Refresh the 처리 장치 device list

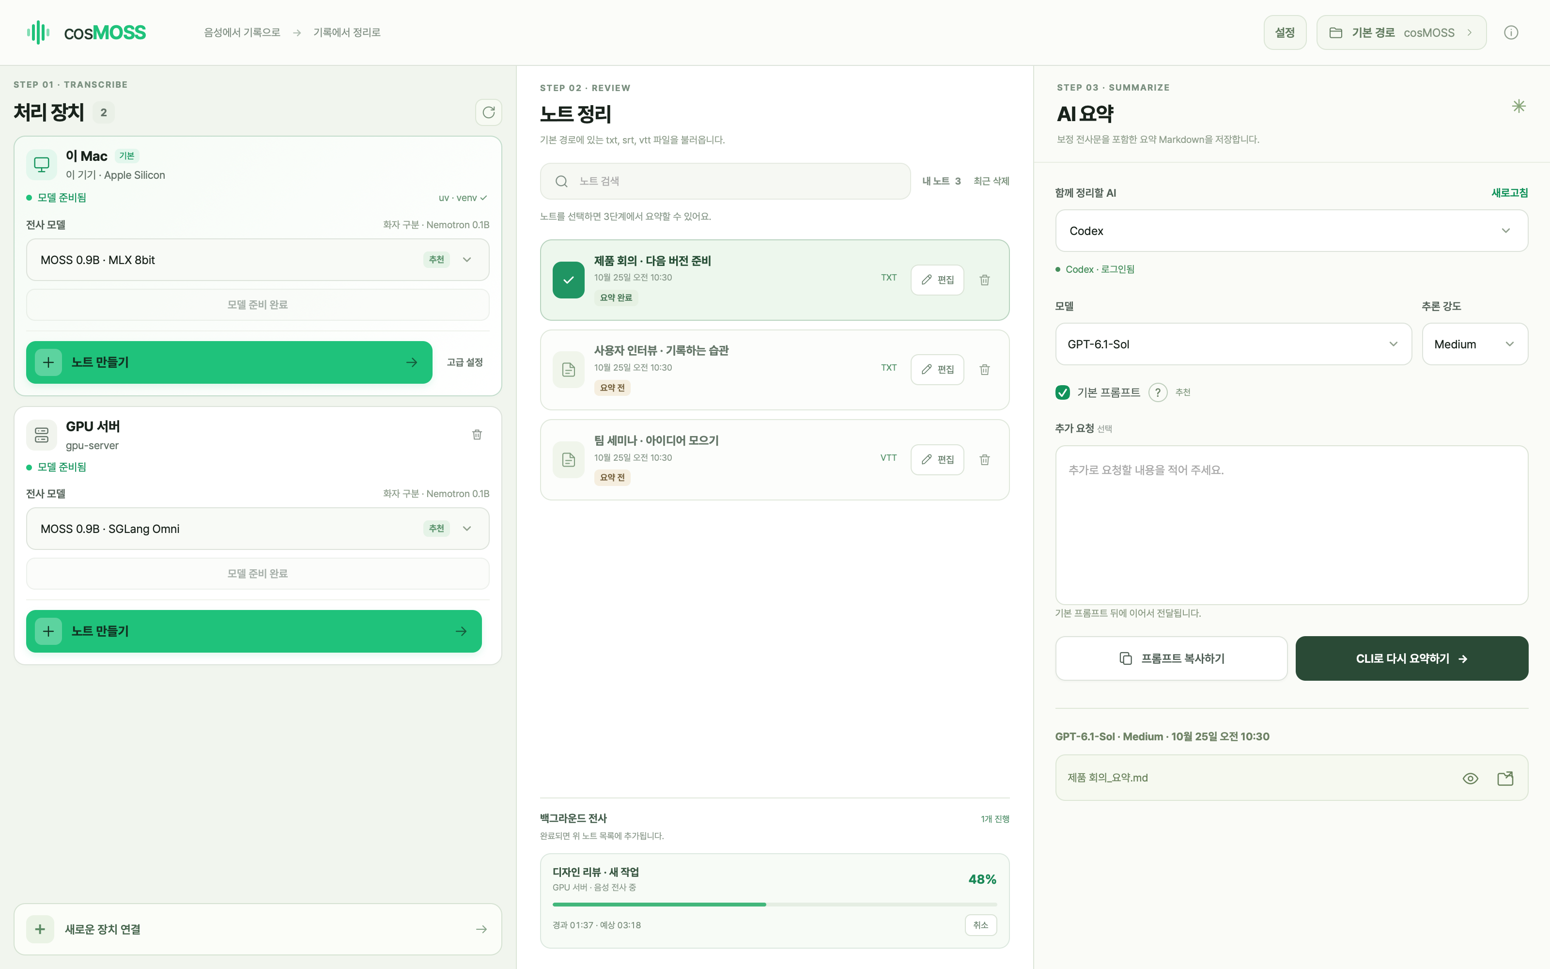(x=489, y=113)
